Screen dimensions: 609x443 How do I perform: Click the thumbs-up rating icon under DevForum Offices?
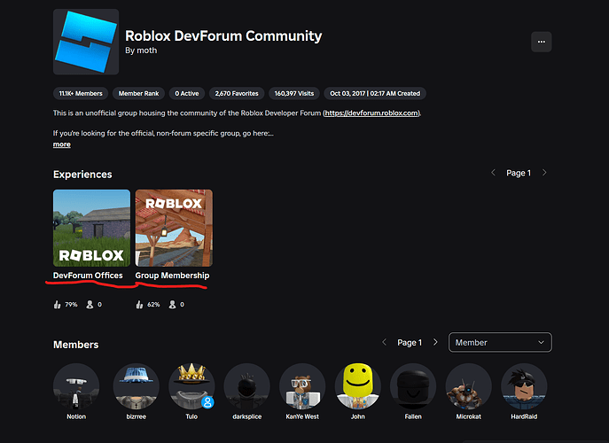[x=57, y=305]
